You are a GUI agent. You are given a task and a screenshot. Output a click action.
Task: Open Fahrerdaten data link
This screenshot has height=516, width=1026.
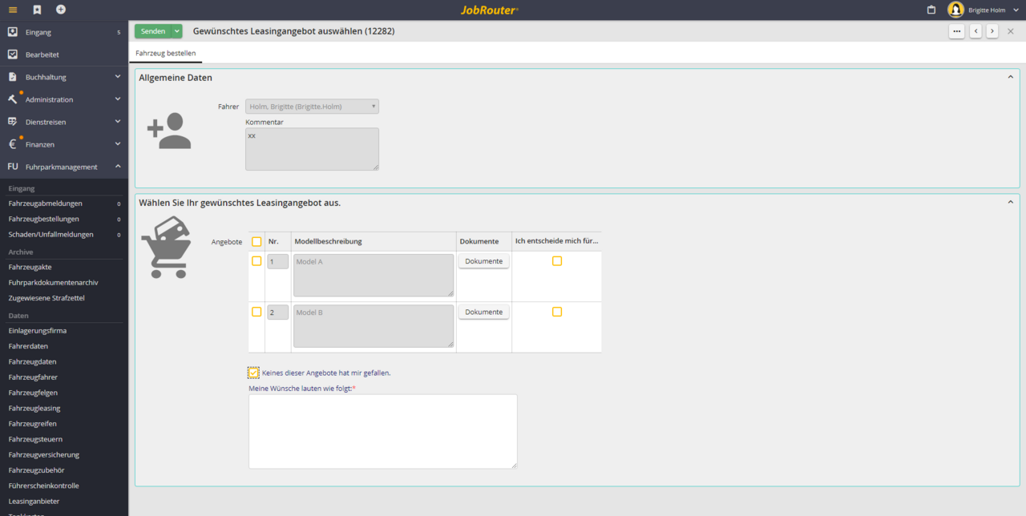tap(29, 346)
